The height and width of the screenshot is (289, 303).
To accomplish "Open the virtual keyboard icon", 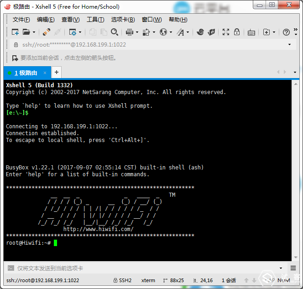I will point(251,32).
